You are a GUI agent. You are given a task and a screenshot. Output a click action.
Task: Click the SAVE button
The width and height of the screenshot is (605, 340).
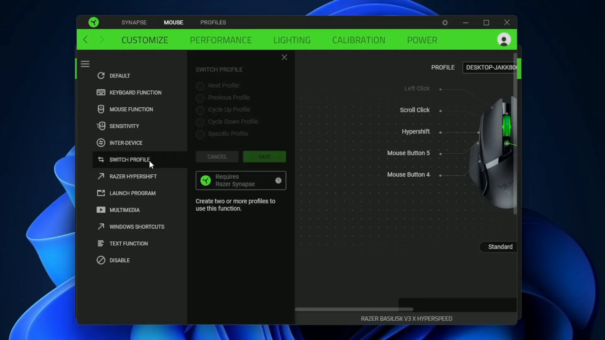(x=264, y=156)
